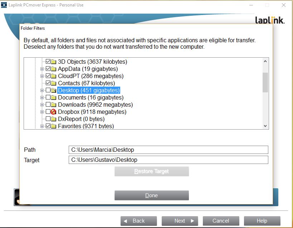Minimize the PCmover Express window
The image size is (293, 228).
(x=251, y=5)
